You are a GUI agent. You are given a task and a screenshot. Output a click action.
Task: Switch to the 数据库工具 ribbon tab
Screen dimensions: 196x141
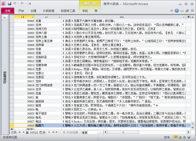[68, 11]
